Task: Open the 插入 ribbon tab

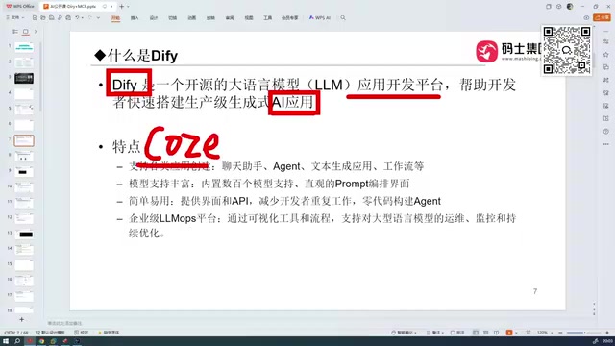Action: (135, 18)
